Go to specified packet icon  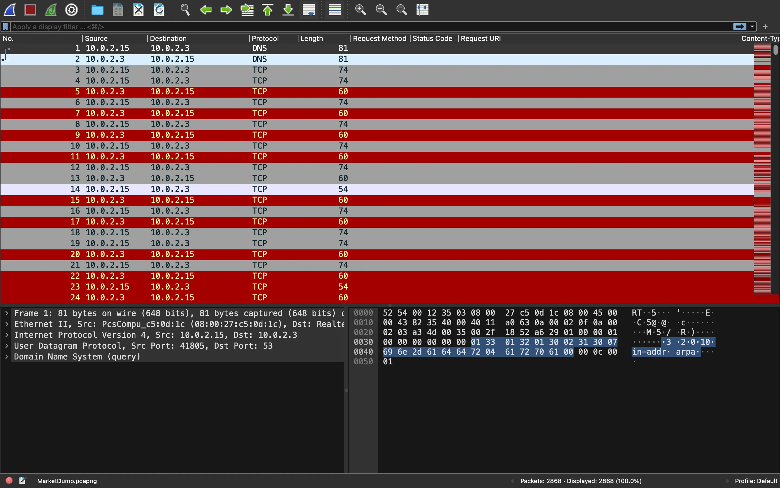click(x=247, y=10)
